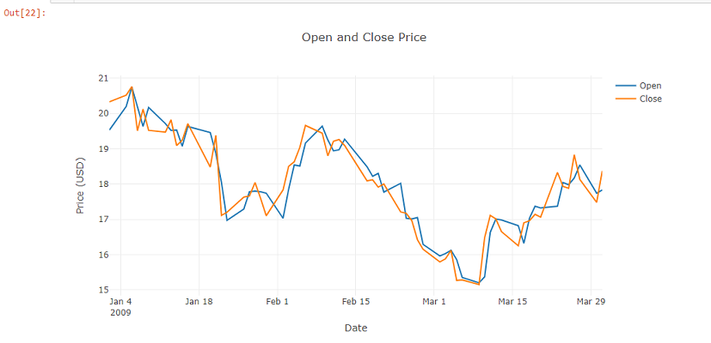This screenshot has width=711, height=343.
Task: Click the 21 y-axis tick label
Action: click(x=103, y=78)
